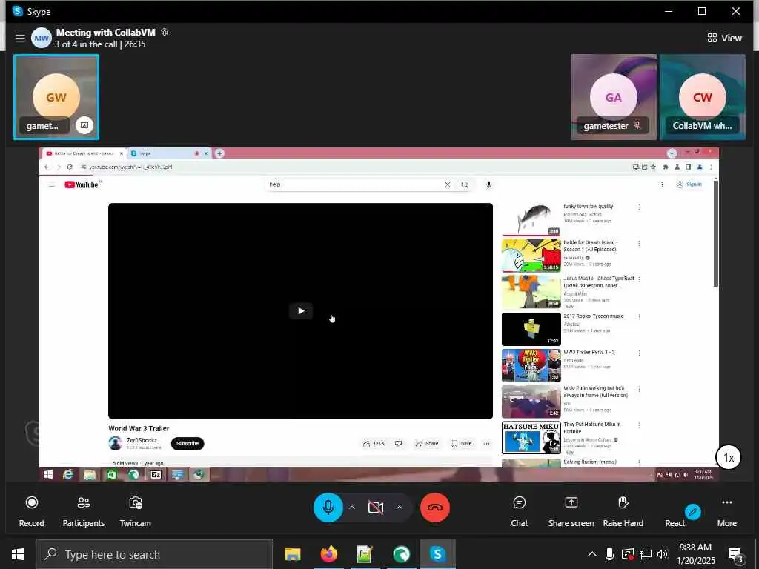The image size is (759, 569).
Task: Open YouTube guide hamburger menu
Action: pos(52,184)
